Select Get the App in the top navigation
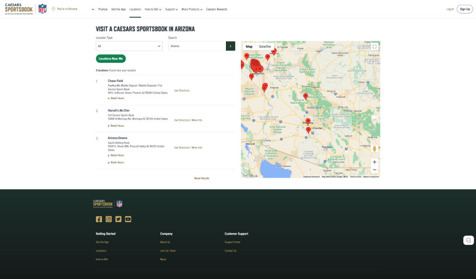 click(x=119, y=9)
